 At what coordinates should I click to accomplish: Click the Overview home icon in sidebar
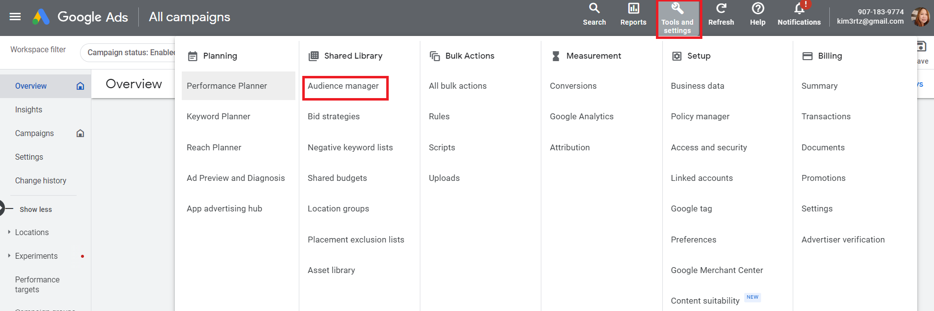[x=80, y=86]
